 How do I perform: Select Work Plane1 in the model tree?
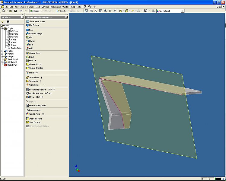13,59
